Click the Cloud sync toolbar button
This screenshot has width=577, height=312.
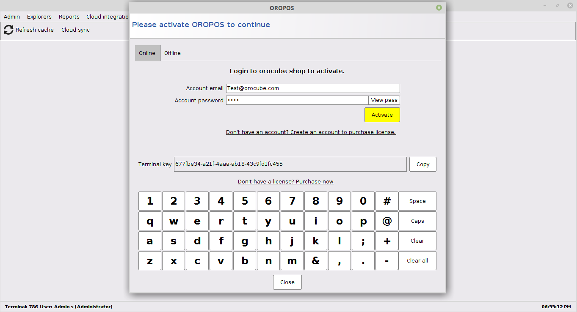(x=75, y=30)
